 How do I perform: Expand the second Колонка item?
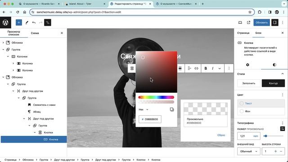tap(13, 70)
